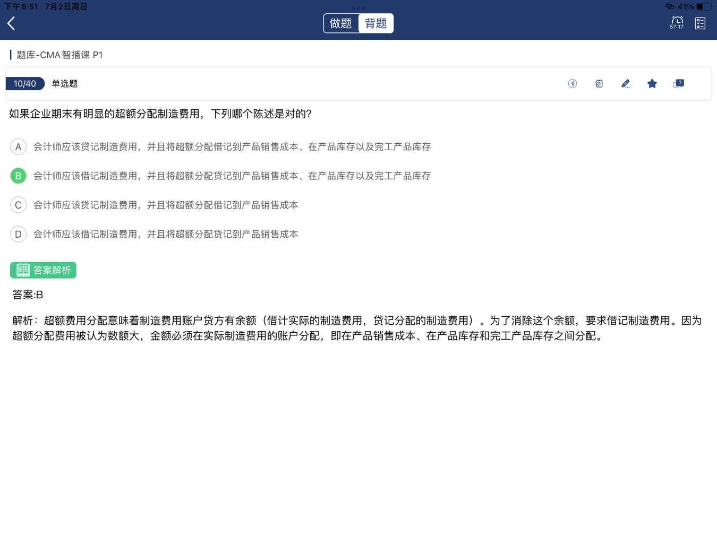Open the notes clipboard icon
Image resolution: width=717 pixels, height=537 pixels.
599,84
